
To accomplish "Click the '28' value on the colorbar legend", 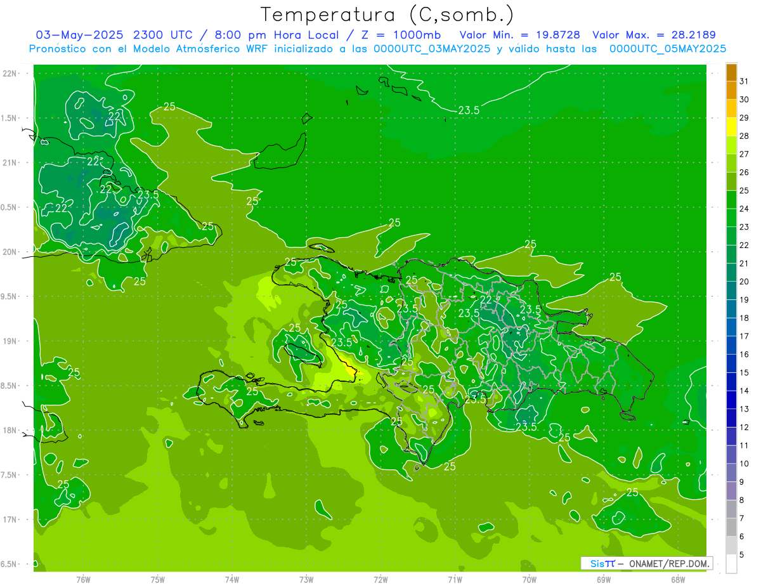I will pyautogui.click(x=745, y=136).
